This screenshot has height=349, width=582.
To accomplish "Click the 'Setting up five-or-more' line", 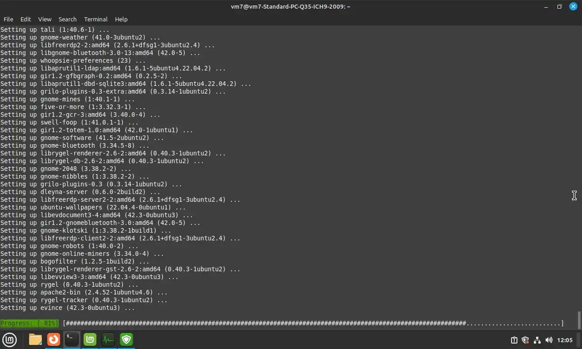I will [x=73, y=107].
